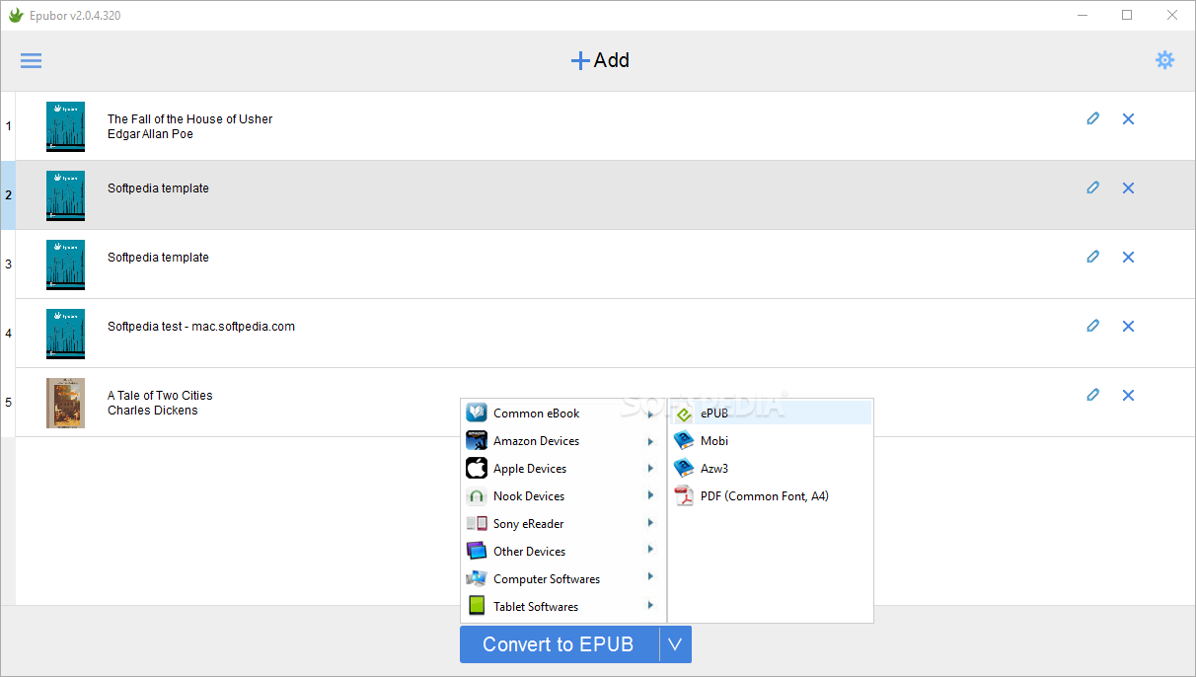This screenshot has width=1196, height=677.
Task: Click author Charles Dickens
Action: click(x=153, y=411)
